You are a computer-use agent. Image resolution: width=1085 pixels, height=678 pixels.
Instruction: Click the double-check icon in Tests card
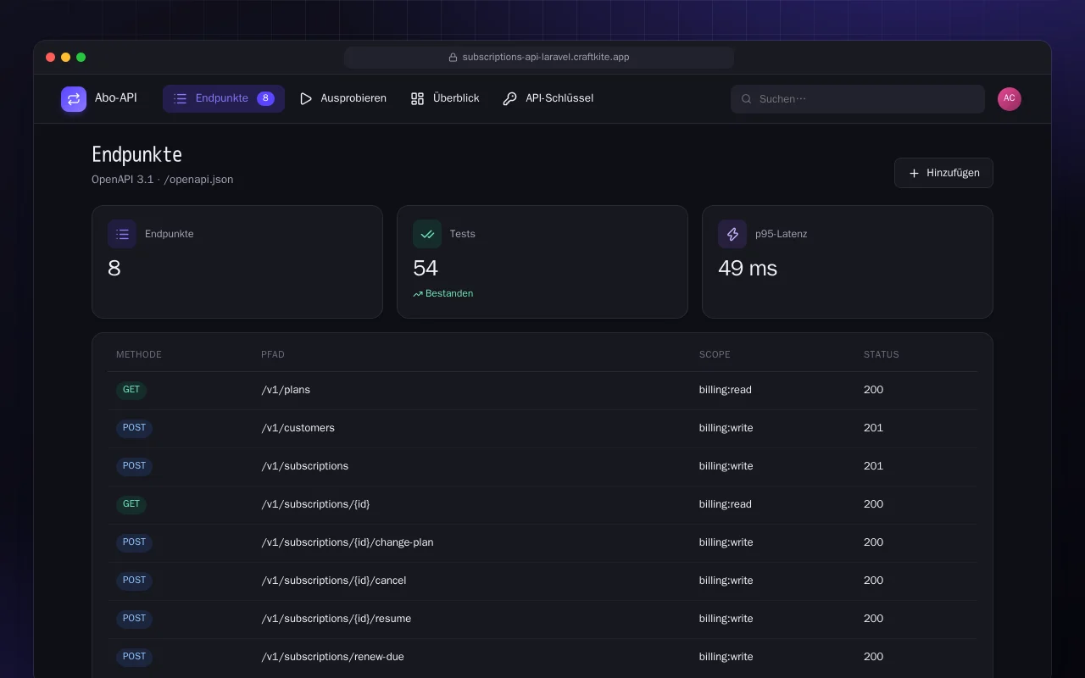(427, 234)
